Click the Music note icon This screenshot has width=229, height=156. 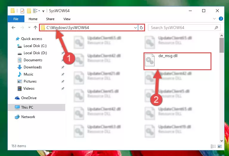coord(20,74)
